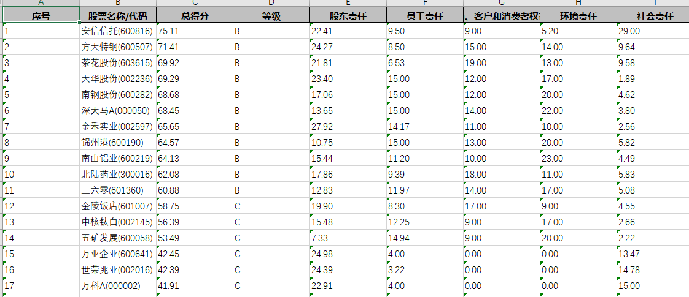Select the 股东责任 header cell
The height and width of the screenshot is (297, 689).
[348, 15]
